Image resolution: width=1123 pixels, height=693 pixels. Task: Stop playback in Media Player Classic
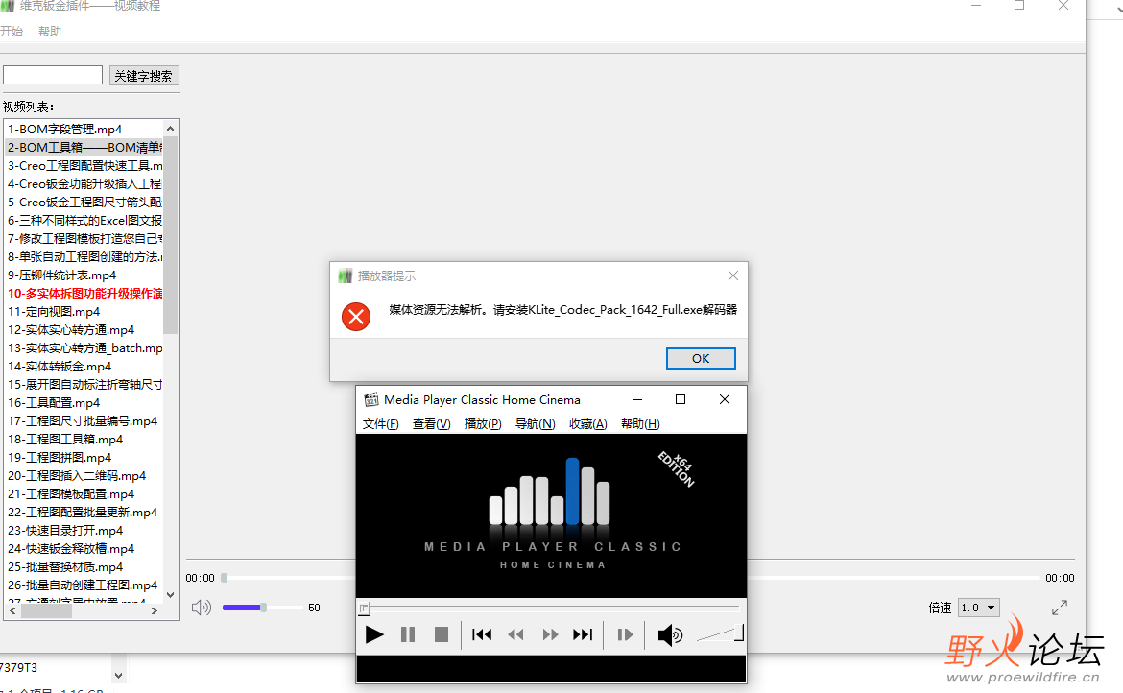pos(442,635)
